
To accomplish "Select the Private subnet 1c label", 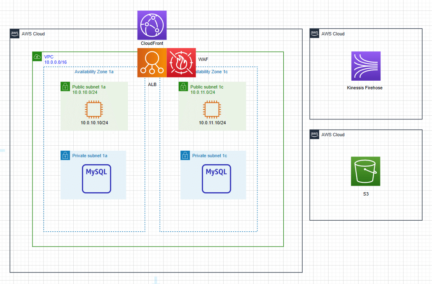I will click(209, 156).
